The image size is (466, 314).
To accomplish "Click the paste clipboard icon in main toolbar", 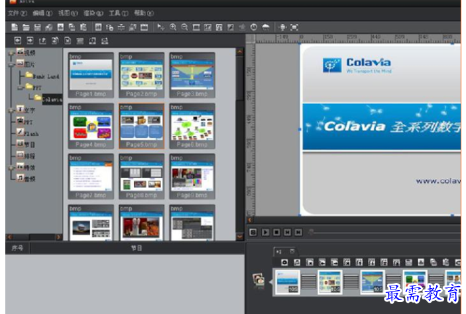I will pyautogui.click(x=84, y=27).
